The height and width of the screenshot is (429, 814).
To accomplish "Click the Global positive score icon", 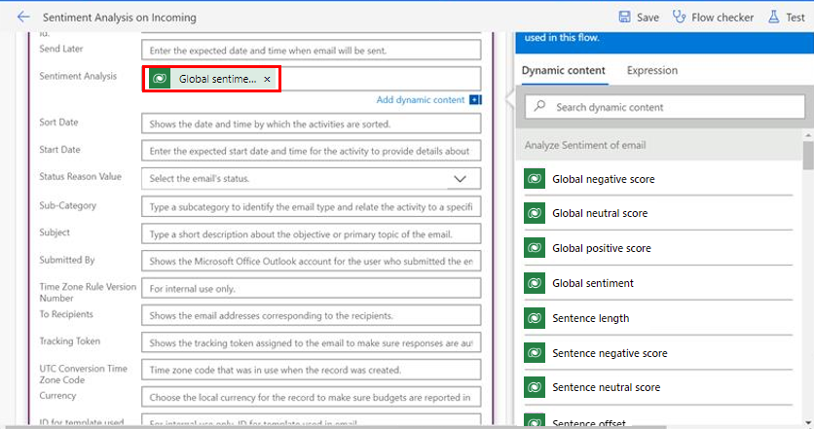I will [535, 248].
